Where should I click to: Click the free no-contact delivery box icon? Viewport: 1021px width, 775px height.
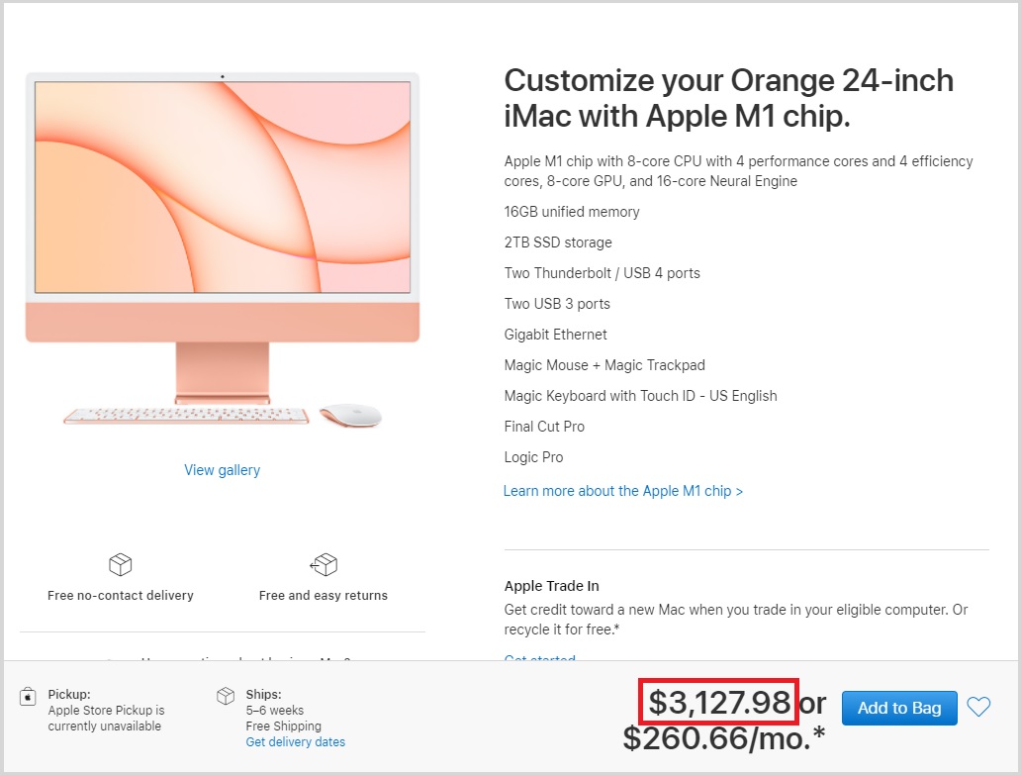click(x=121, y=565)
